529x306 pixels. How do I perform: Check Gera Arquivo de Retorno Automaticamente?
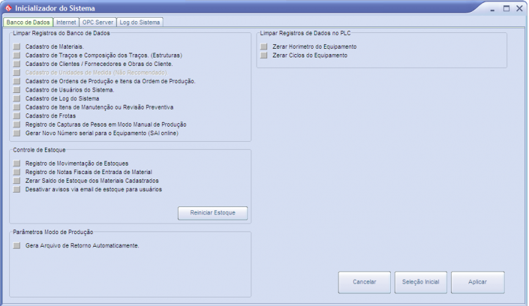pyautogui.click(x=17, y=246)
